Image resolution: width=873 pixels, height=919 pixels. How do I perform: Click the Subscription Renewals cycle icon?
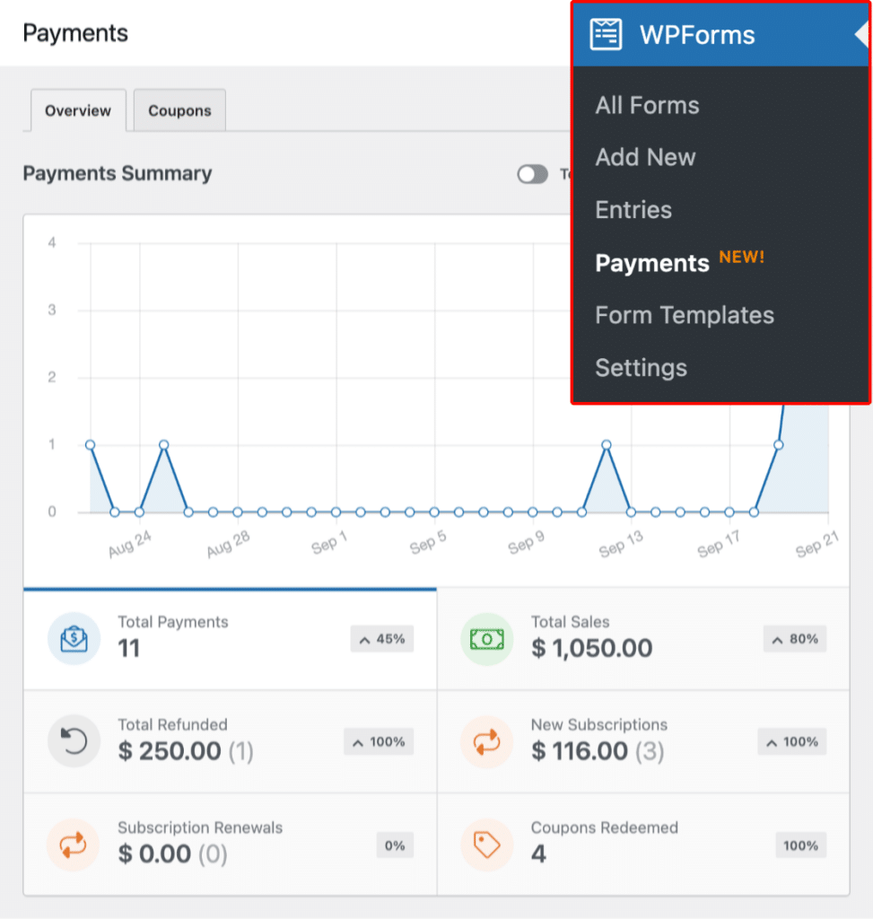(x=74, y=845)
